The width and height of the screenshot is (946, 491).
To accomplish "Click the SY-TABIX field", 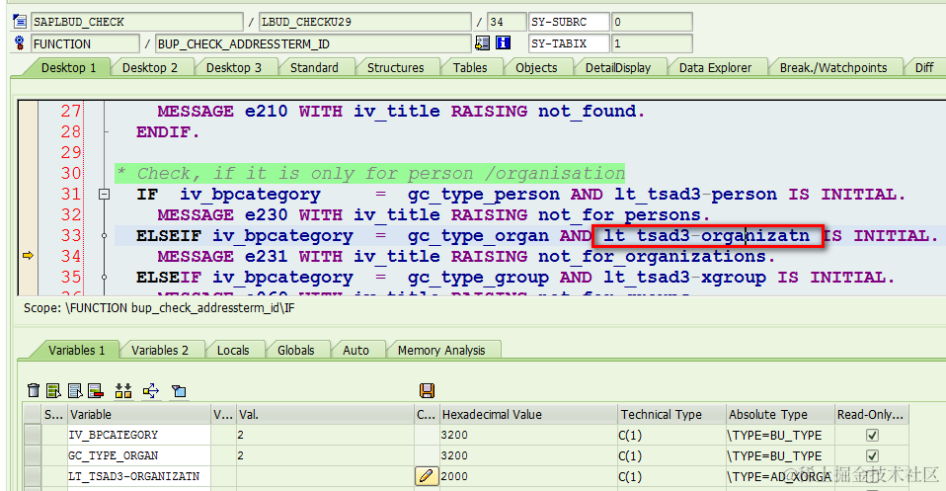I will [569, 43].
